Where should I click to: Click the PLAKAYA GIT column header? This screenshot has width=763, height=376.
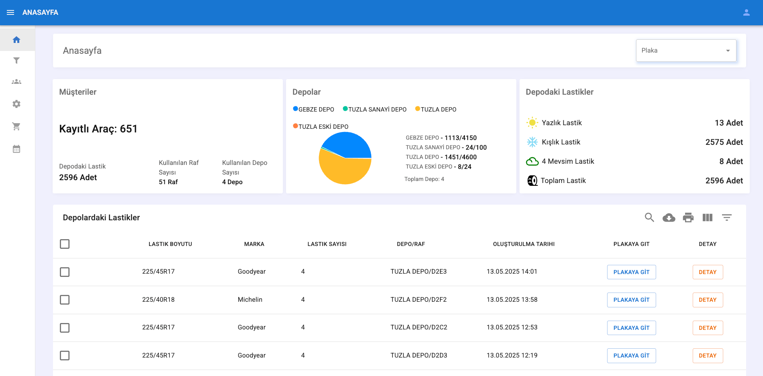[632, 244]
